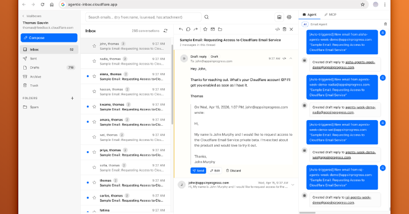This screenshot has width=409, height=214.
Task: Open the browser three-dot menu
Action: pyautogui.click(x=385, y=5)
